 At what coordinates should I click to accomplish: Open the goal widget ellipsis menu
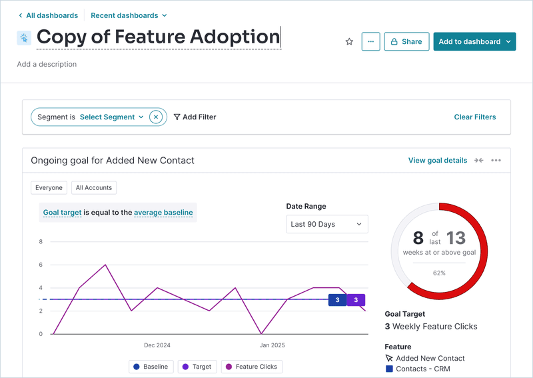click(496, 161)
